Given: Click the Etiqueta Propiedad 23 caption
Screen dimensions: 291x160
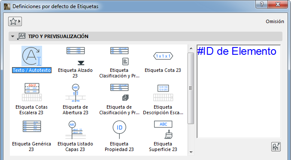Looking at the screenshot, I should click(119, 147).
